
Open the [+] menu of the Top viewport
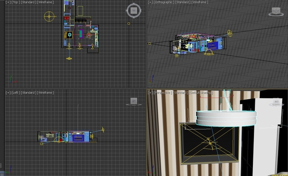[x=8, y=2]
